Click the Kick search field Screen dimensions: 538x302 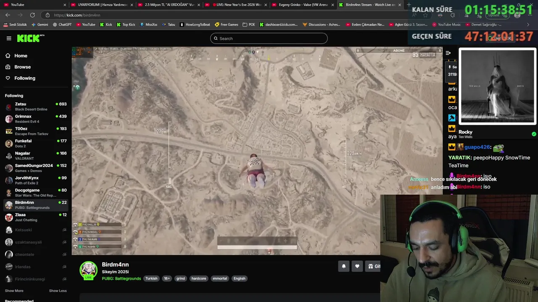pos(269,39)
